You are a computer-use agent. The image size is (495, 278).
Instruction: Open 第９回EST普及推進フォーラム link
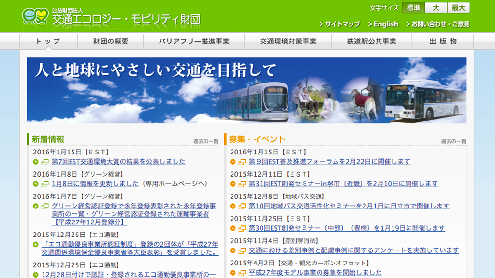point(330,162)
